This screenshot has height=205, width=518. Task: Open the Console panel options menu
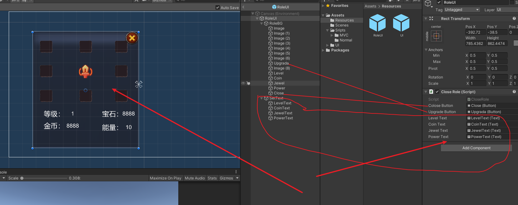coord(236,172)
